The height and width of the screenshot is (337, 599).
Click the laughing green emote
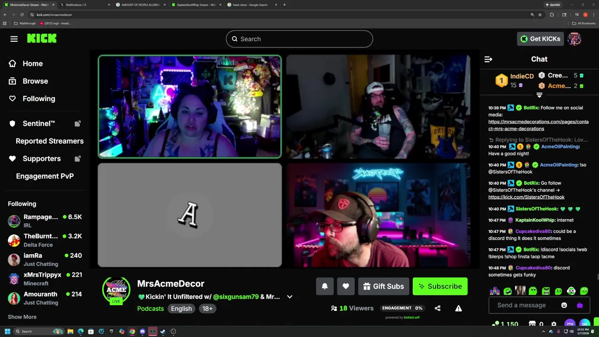508,291
